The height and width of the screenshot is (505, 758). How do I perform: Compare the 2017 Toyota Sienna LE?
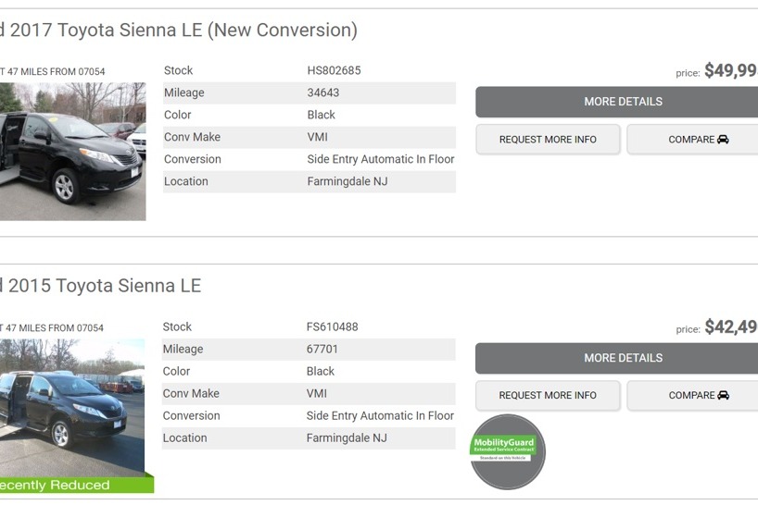(x=693, y=140)
